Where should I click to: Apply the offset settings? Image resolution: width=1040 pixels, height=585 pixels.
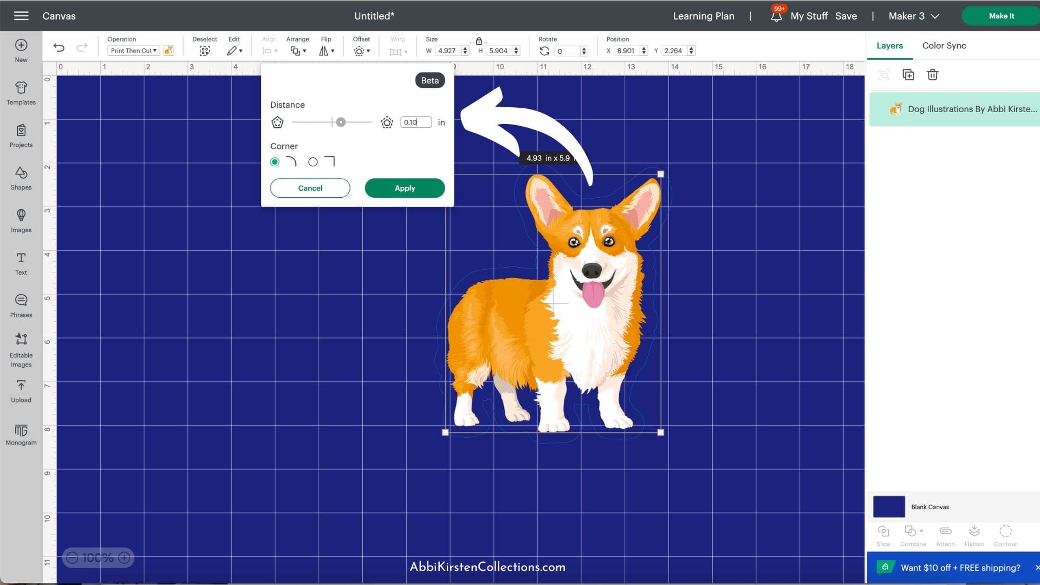click(405, 188)
